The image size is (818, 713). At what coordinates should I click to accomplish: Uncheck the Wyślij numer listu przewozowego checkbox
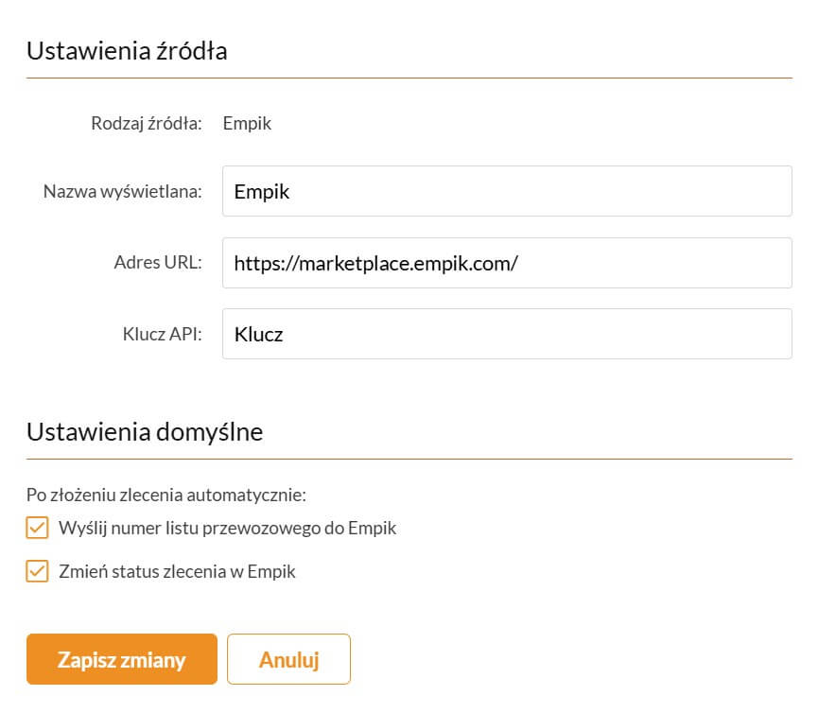[37, 528]
